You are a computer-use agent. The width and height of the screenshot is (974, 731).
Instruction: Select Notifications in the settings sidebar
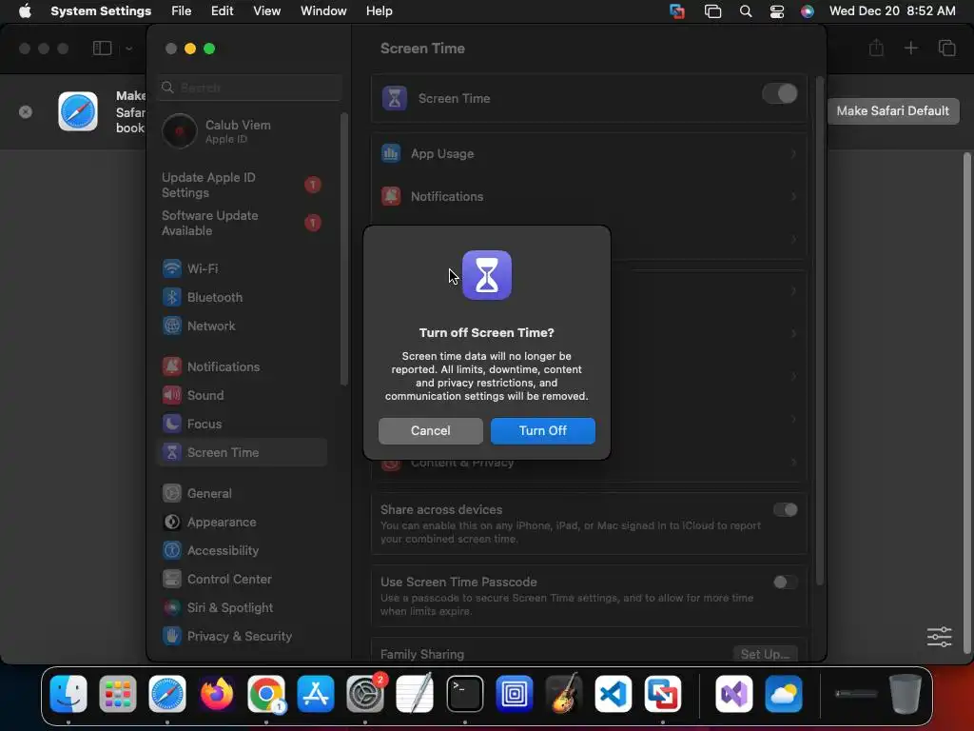(x=243, y=366)
